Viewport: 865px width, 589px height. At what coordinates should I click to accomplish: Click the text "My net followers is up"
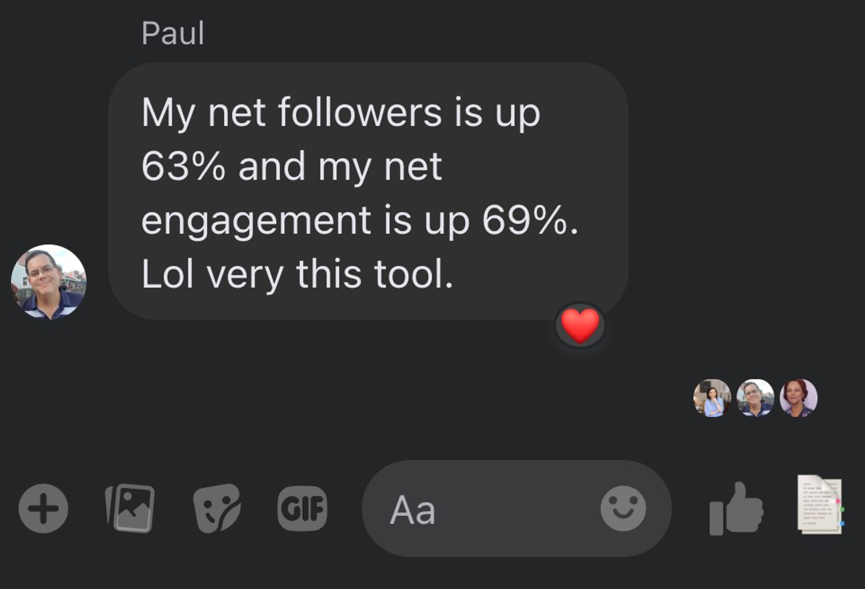341,112
